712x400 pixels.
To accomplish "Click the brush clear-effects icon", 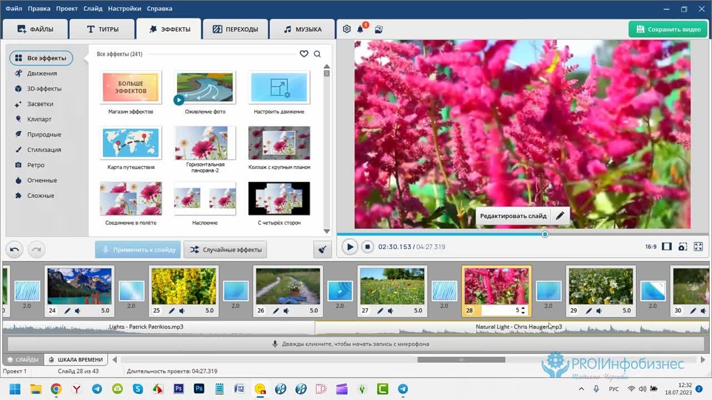I will tap(322, 249).
